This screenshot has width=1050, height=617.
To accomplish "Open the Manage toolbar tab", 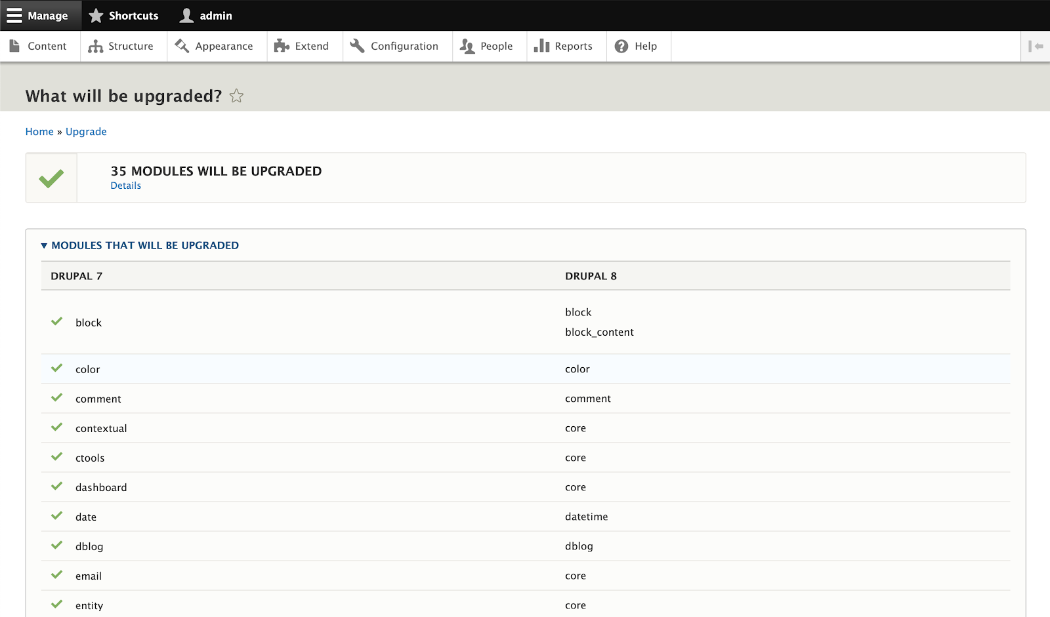I will tap(41, 16).
